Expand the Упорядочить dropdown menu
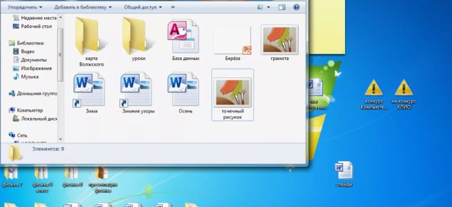 point(25,7)
